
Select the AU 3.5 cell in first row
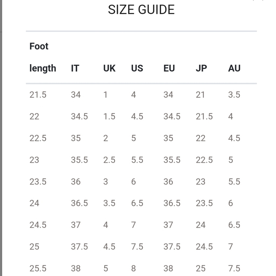click(234, 95)
